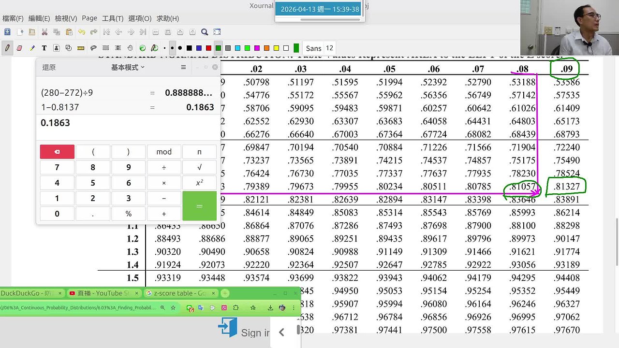Select the Insert Image tool
619x348 pixels.
coord(57,48)
